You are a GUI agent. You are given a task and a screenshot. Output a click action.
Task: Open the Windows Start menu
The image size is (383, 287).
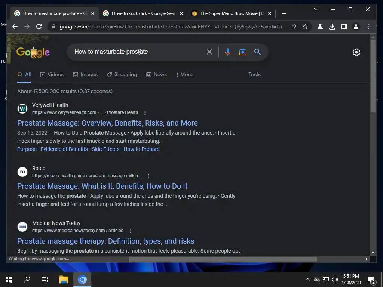pos(9,280)
